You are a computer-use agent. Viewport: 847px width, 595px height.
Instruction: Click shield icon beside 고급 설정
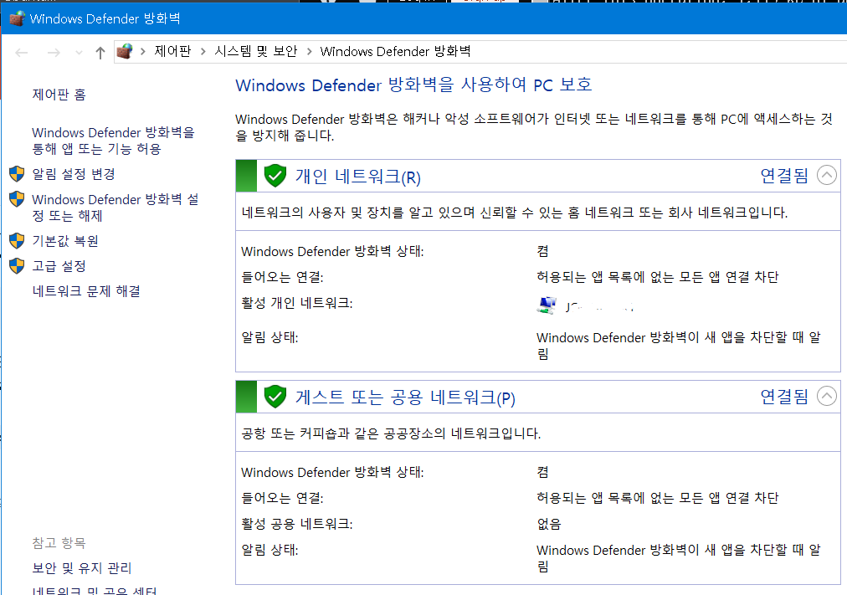pyautogui.click(x=17, y=265)
